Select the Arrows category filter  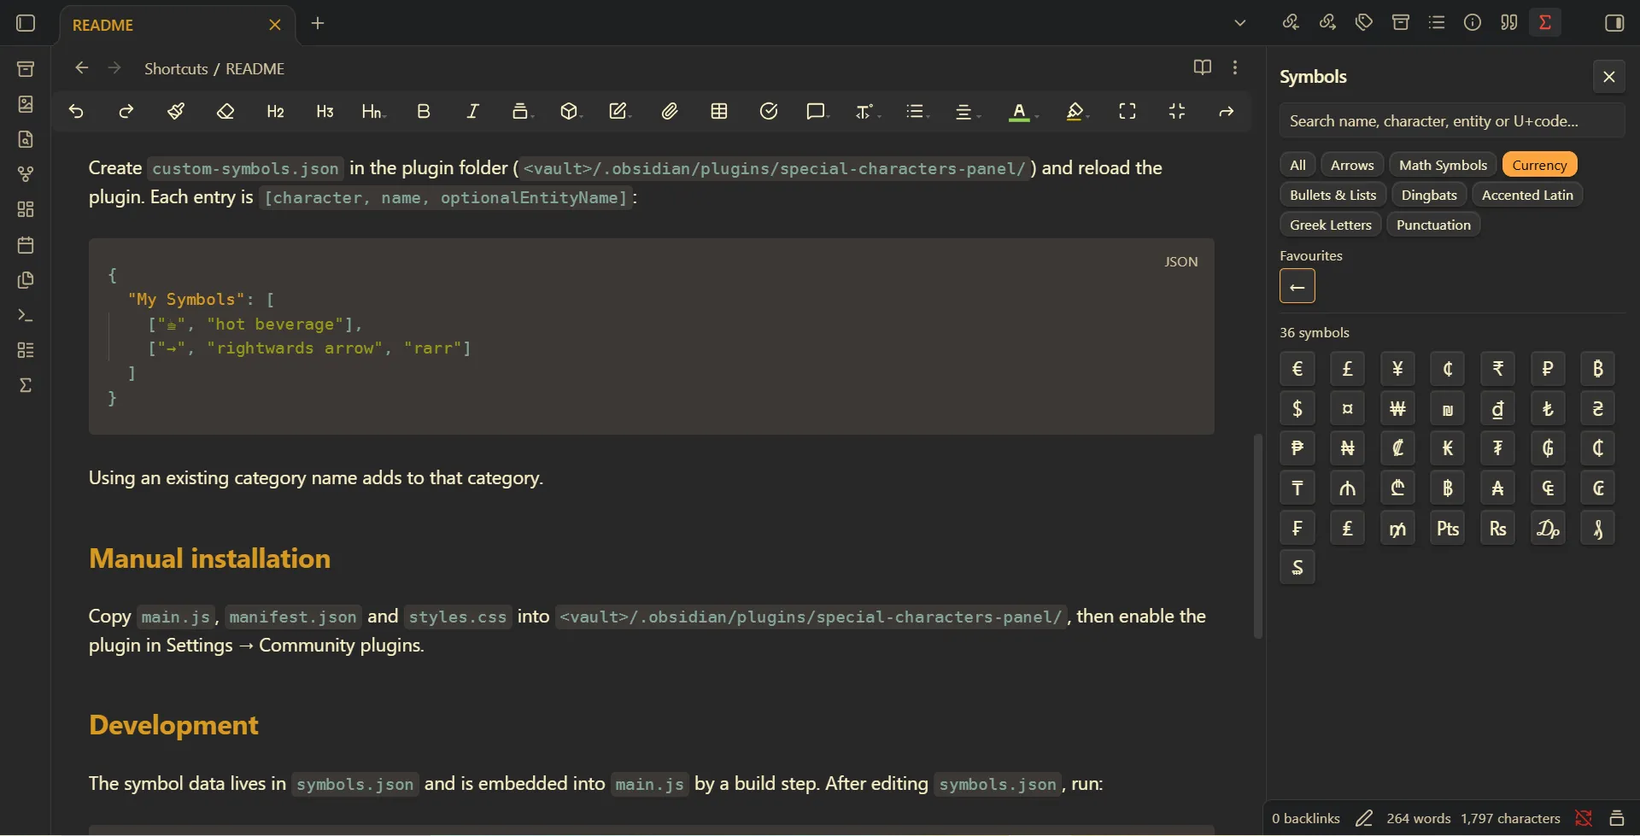coord(1352,165)
